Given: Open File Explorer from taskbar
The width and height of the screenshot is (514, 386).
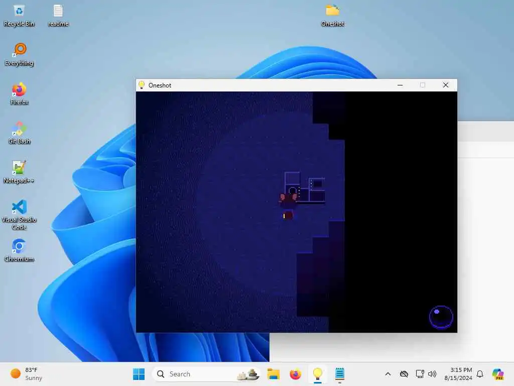Looking at the screenshot, I should coord(273,374).
